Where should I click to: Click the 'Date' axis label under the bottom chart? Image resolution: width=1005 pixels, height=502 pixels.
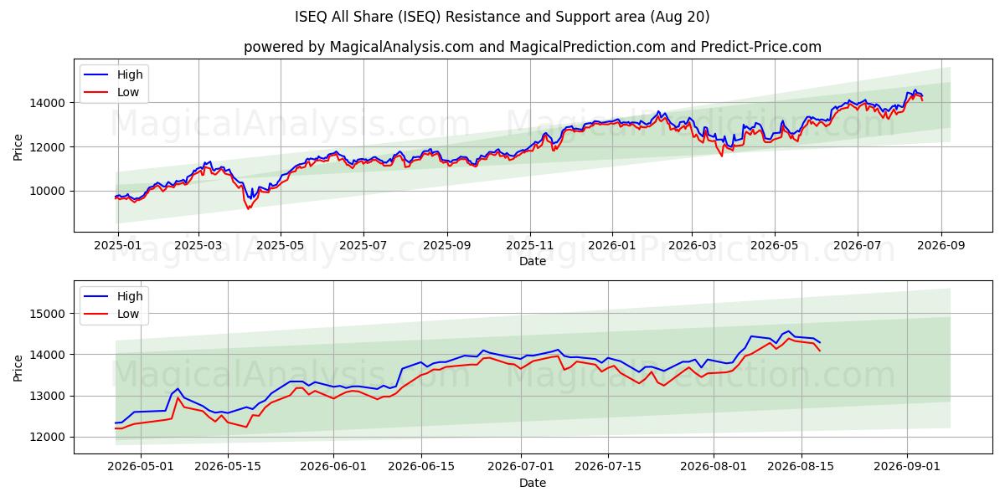click(x=533, y=483)
